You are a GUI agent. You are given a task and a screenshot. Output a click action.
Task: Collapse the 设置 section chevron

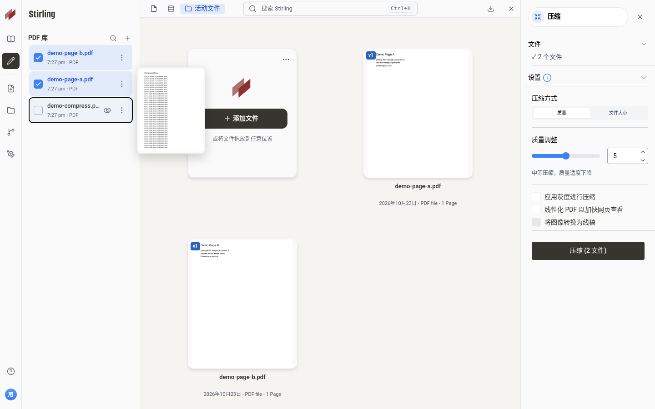(x=644, y=78)
